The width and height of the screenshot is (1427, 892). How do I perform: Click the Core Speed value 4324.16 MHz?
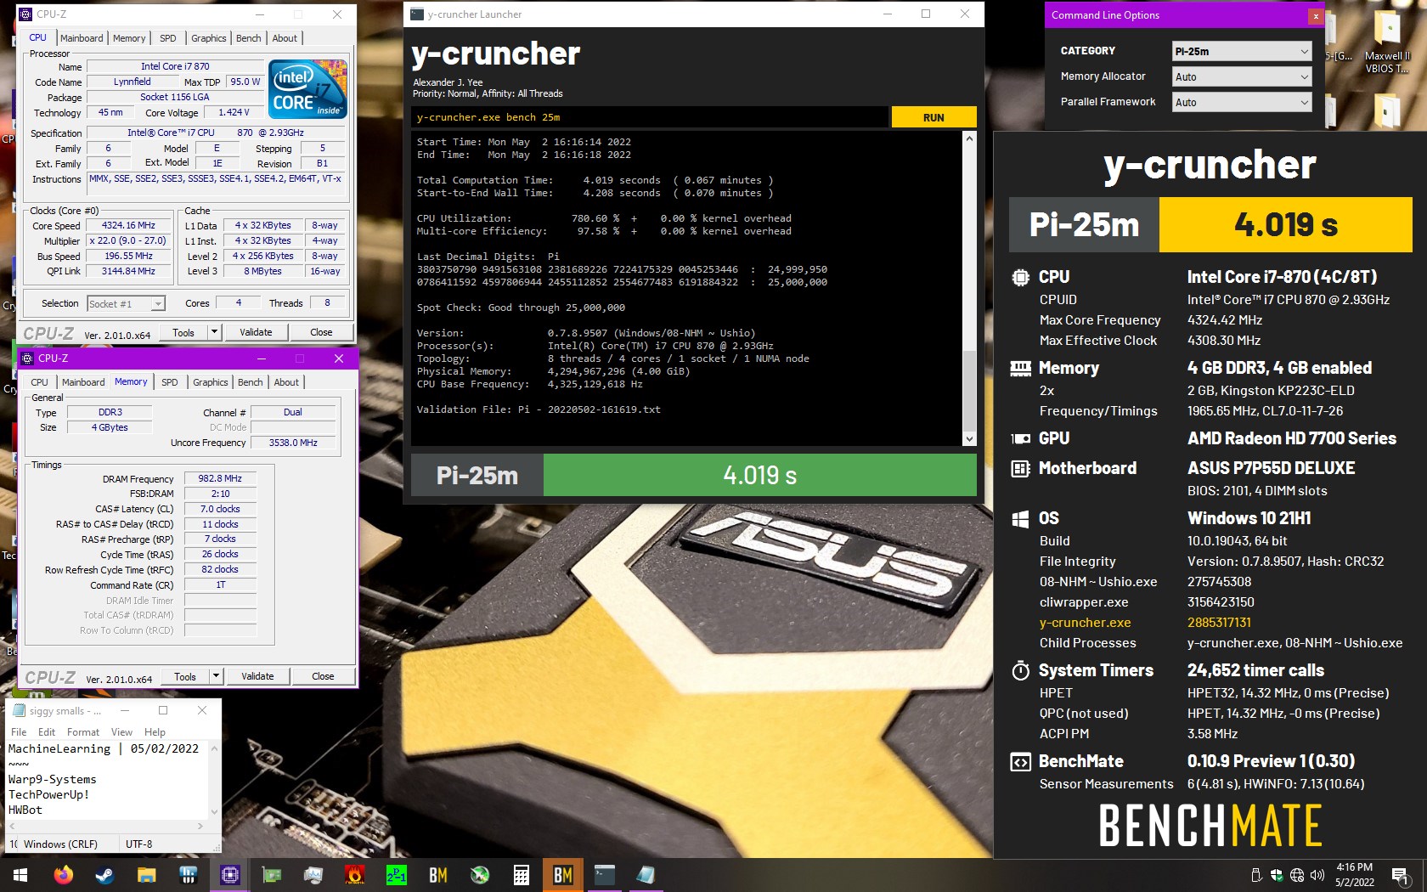(x=128, y=225)
